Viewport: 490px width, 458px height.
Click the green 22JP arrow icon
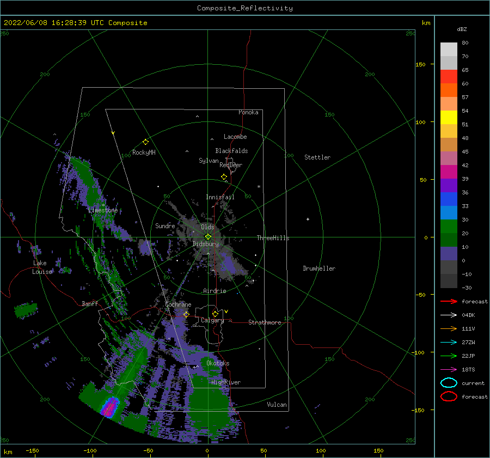click(x=449, y=356)
